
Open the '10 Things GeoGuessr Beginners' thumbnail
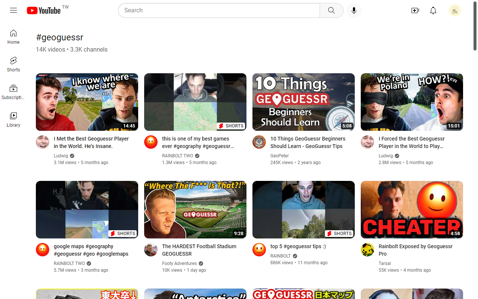click(x=304, y=102)
